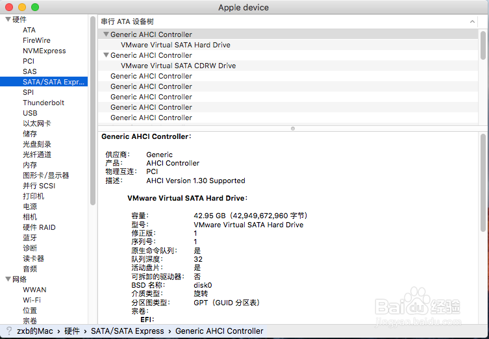Select SATA/SATA Express sidebar entry
Screen dimensions: 489x339
[44, 82]
